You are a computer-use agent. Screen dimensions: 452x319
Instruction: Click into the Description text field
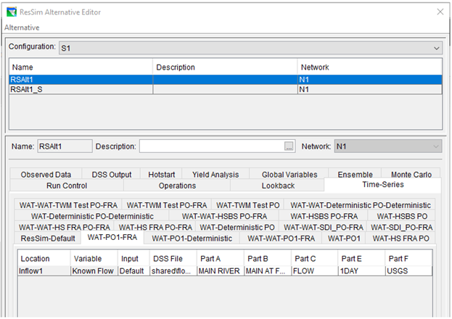coord(211,146)
